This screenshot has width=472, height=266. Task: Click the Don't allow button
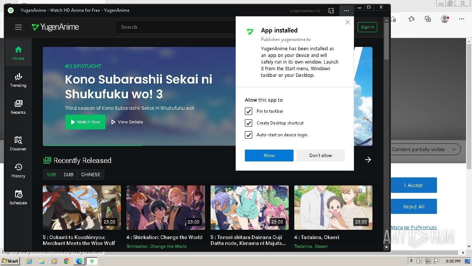coord(320,156)
